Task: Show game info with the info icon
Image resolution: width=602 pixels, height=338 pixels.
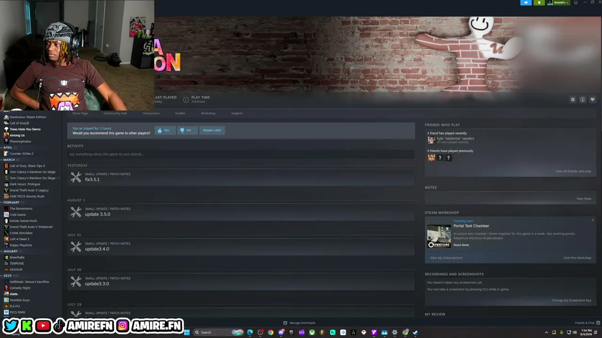Action: 582,100
